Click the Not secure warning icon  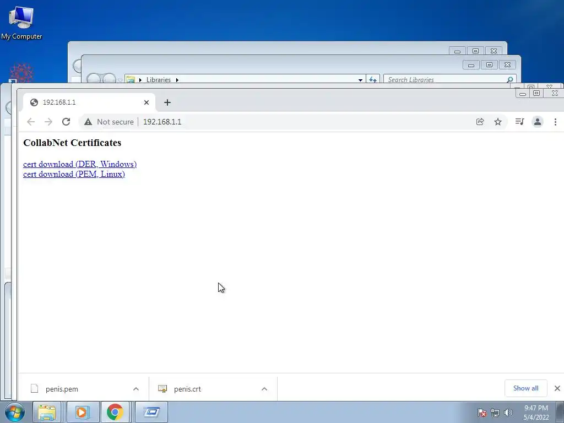[88, 122]
